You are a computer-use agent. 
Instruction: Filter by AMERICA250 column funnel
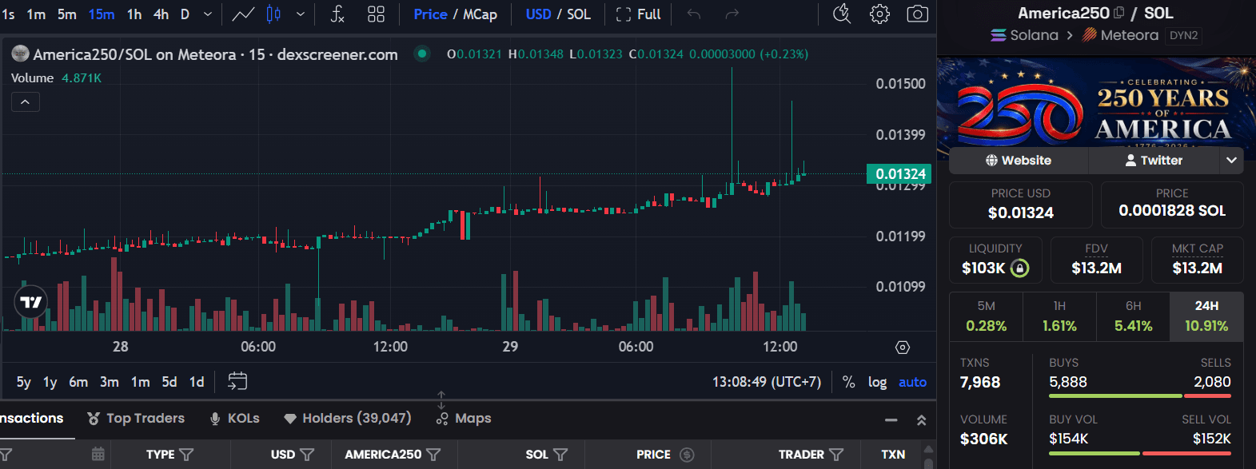tap(433, 455)
